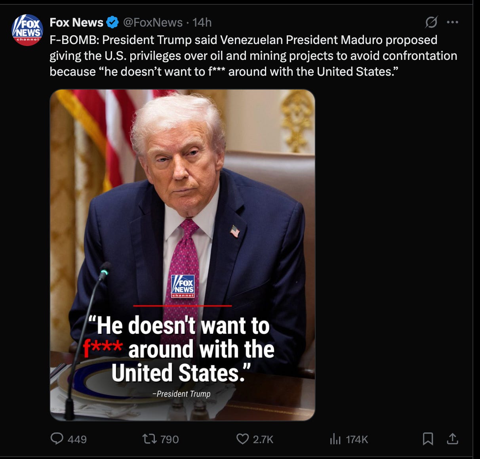
Task: Click the 14h post timestamp
Action: coord(202,23)
